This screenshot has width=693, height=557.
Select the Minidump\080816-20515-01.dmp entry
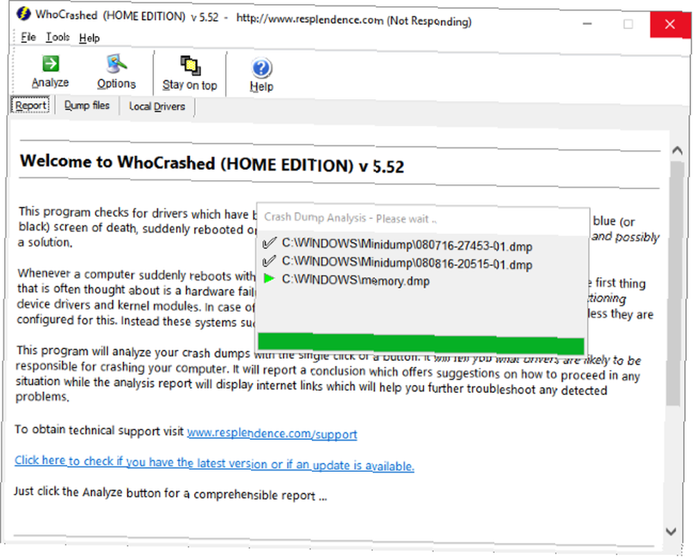(x=407, y=263)
